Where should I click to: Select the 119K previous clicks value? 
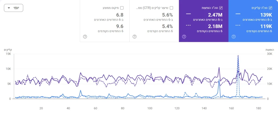click(266, 26)
